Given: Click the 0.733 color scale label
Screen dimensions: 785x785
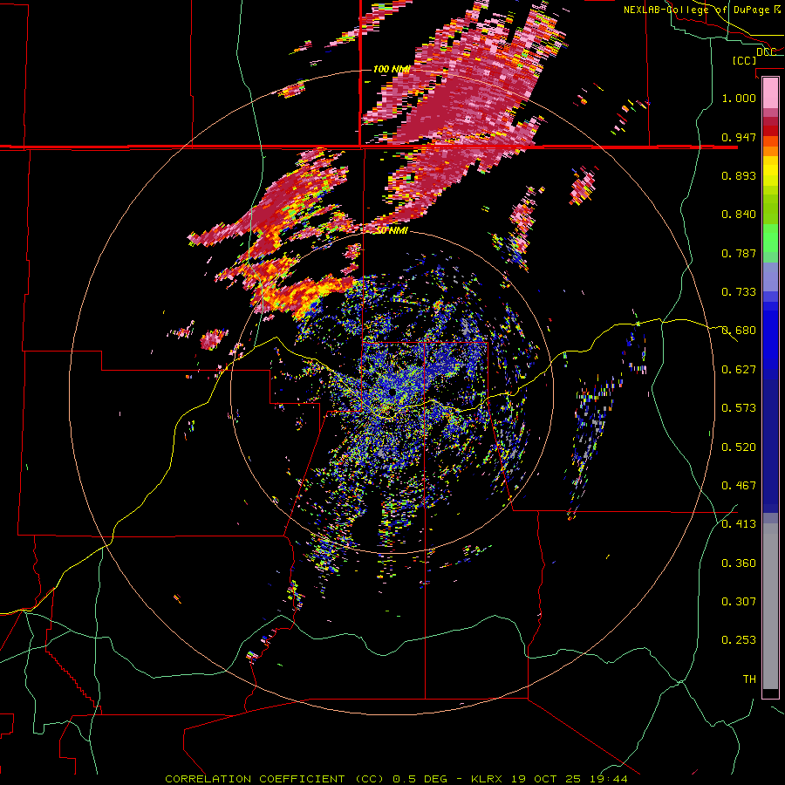Looking at the screenshot, I should tap(739, 292).
